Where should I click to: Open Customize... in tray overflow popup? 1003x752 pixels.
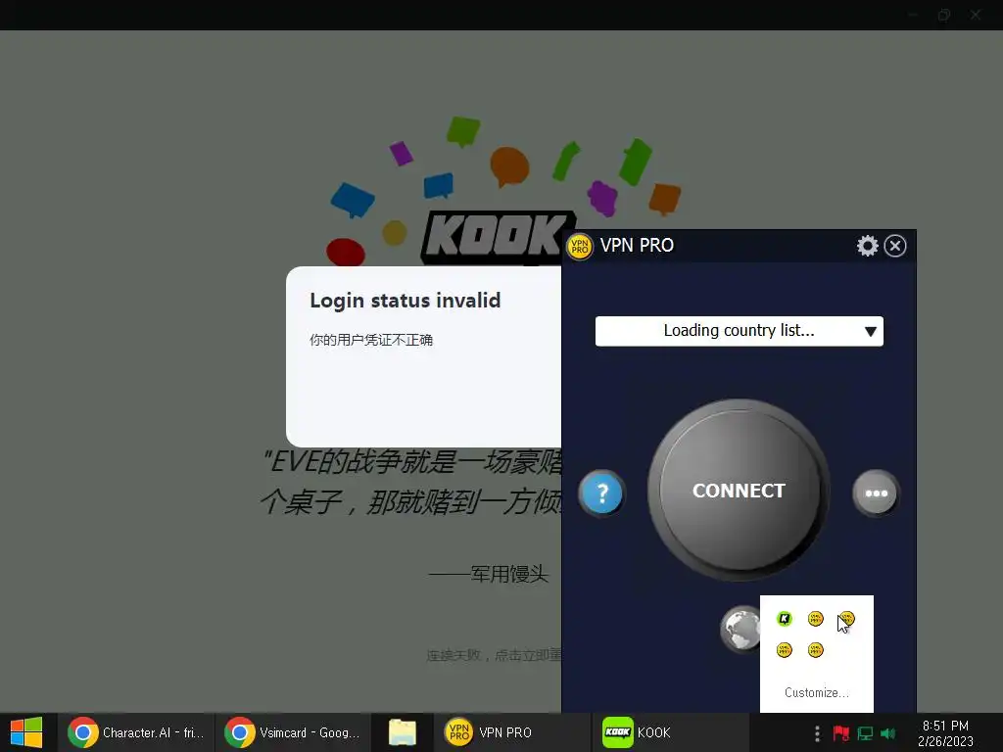816,692
